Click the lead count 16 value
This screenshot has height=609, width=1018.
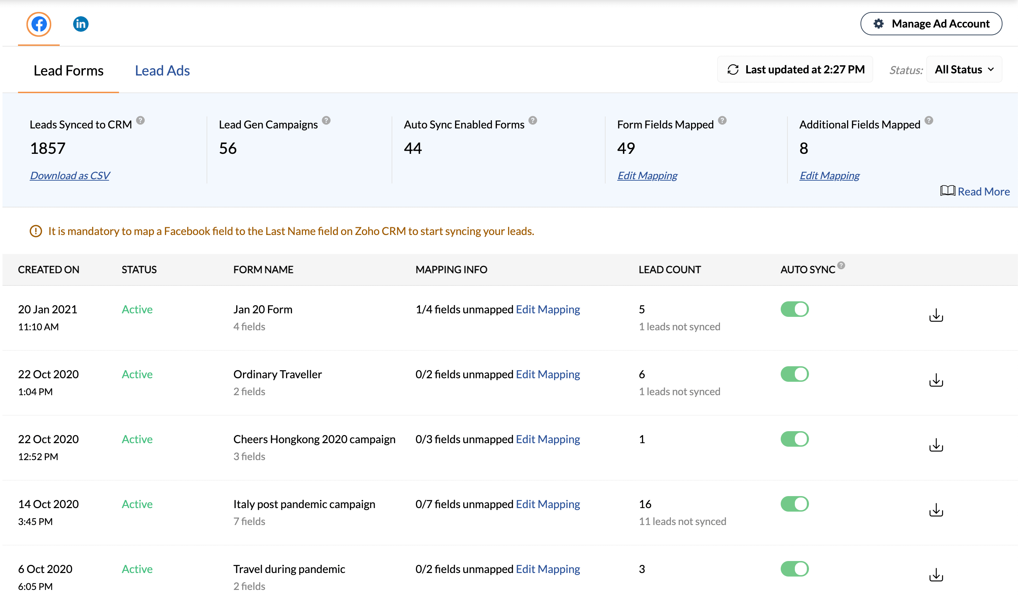click(645, 504)
